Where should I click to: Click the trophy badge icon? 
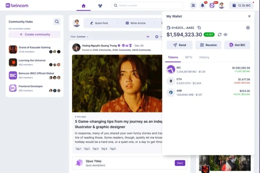tap(131, 46)
